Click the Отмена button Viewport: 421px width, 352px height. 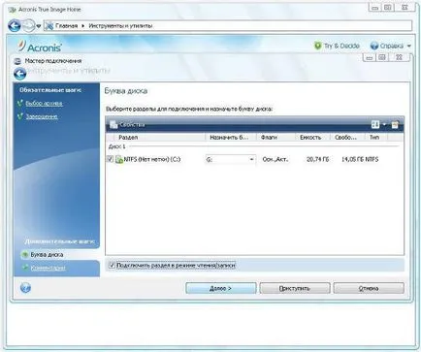tap(369, 288)
